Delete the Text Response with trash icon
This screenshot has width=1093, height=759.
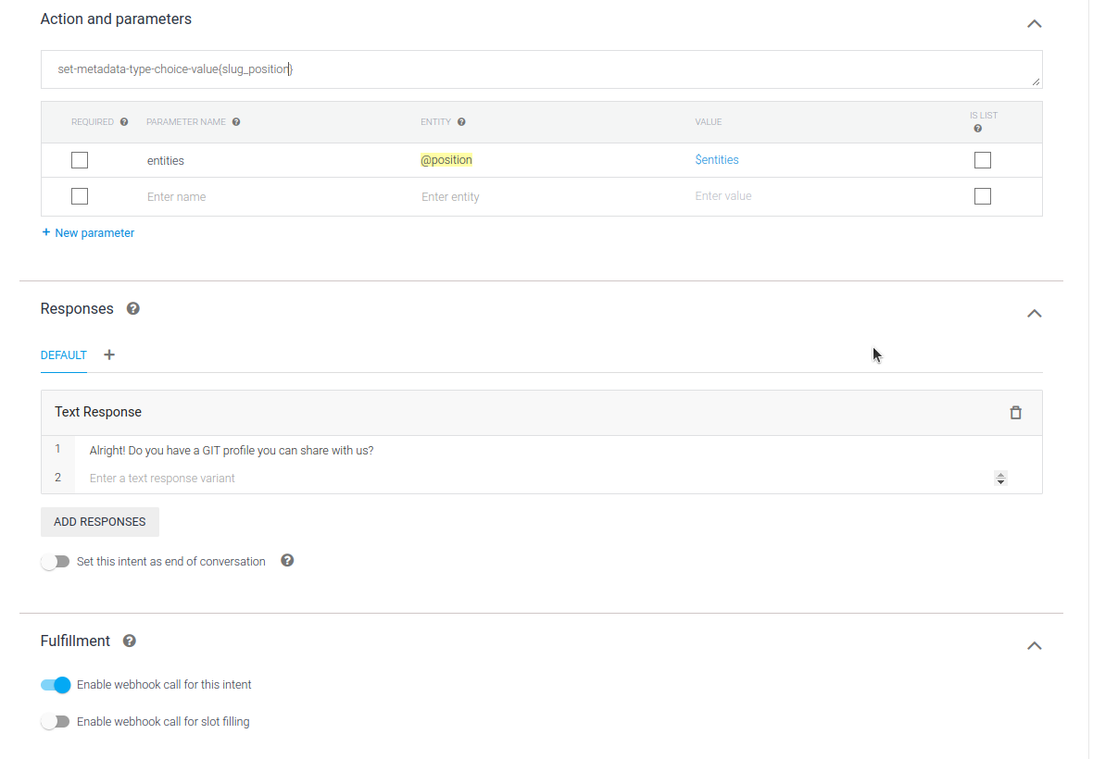[1015, 413]
